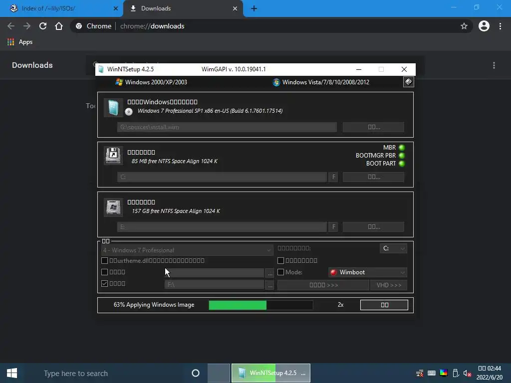Screen dimensions: 511x383
Task: Toggle the Mode checkbox
Action: (x=280, y=272)
